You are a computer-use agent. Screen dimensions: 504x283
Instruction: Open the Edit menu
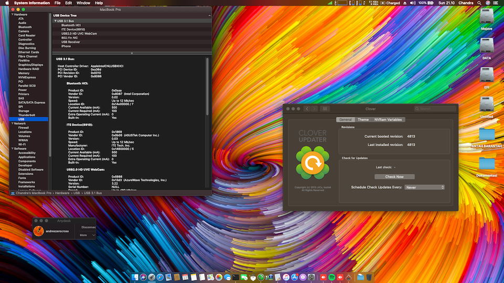[68, 3]
